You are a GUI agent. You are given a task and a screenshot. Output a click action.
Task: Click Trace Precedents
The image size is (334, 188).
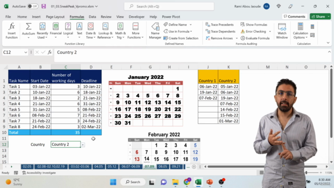[x=219, y=25]
